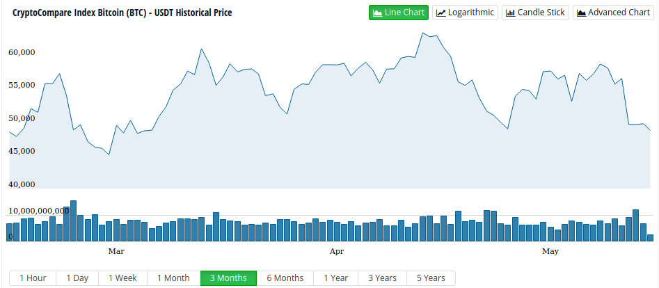The height and width of the screenshot is (288, 659).
Task: Show the 3 Years price history
Action: coord(383,278)
